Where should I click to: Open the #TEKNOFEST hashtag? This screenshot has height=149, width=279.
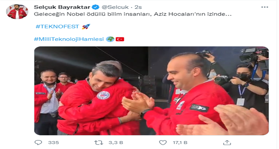tap(57, 26)
